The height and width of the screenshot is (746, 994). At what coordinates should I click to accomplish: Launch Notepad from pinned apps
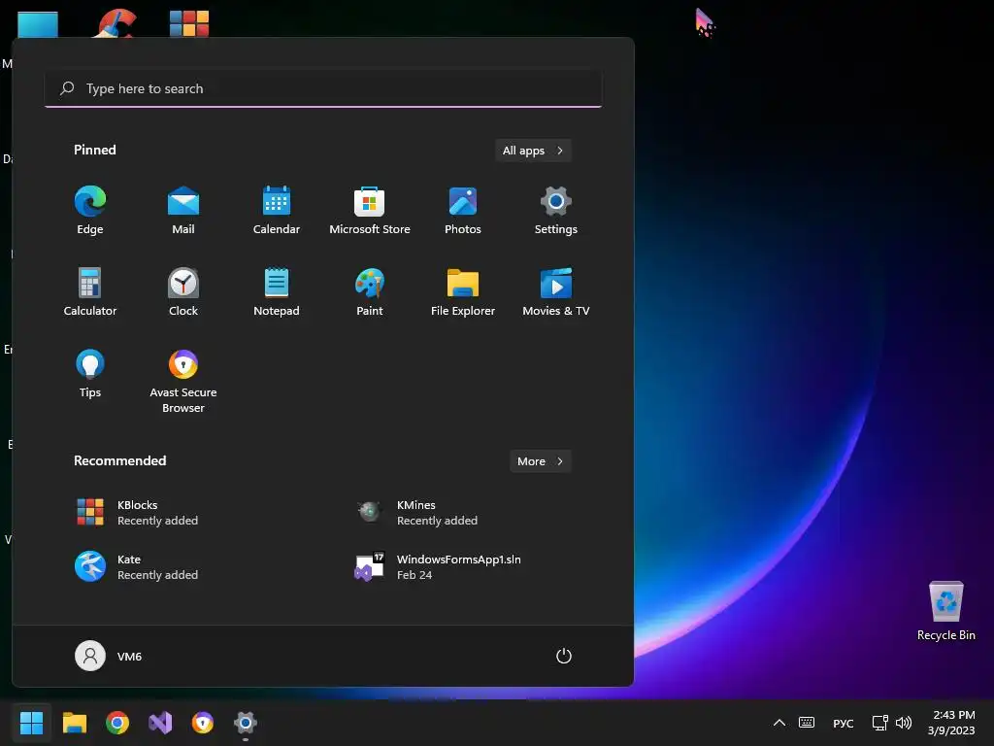pyautogui.click(x=277, y=292)
